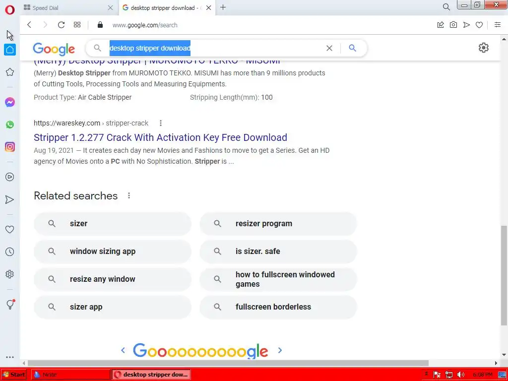Screen dimensions: 508x381
Task: Click the 6:08 PM taskbar clock
Action: click(x=482, y=375)
